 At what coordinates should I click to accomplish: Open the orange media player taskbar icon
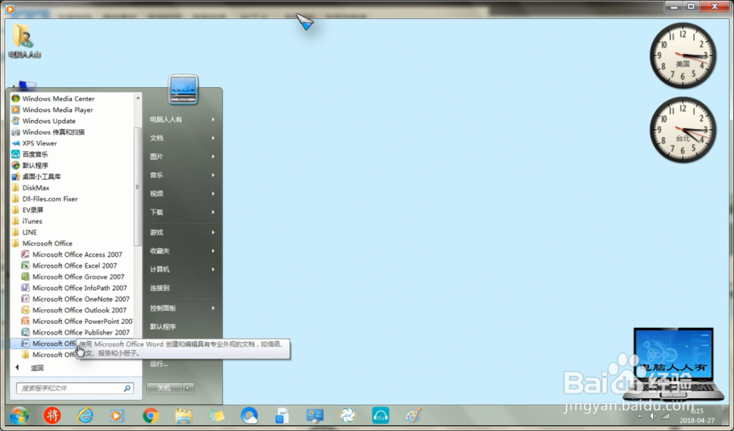coord(117,415)
